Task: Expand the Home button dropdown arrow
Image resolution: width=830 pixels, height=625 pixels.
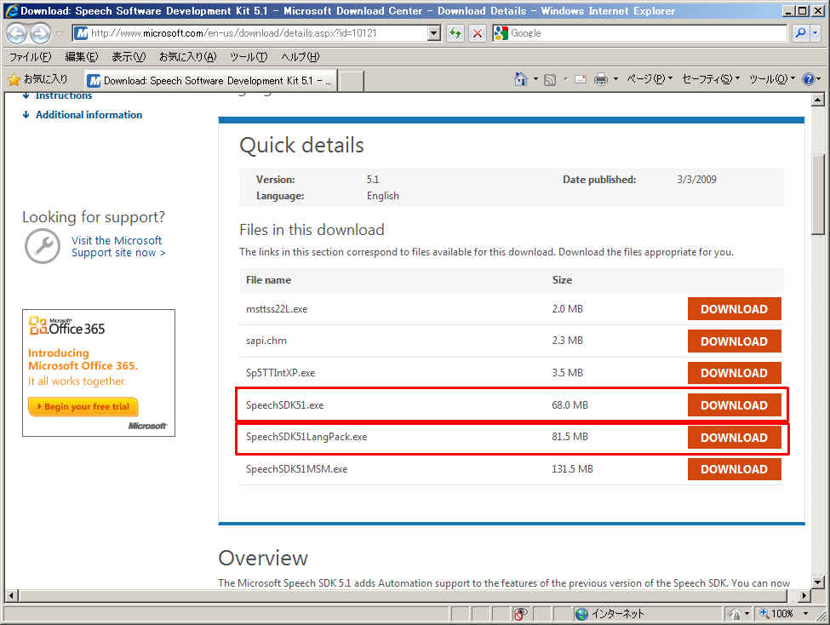Action: 535,79
